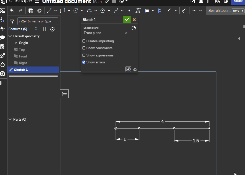Uncheck the Show errors checkbox
The image size is (245, 175).
click(84, 62)
